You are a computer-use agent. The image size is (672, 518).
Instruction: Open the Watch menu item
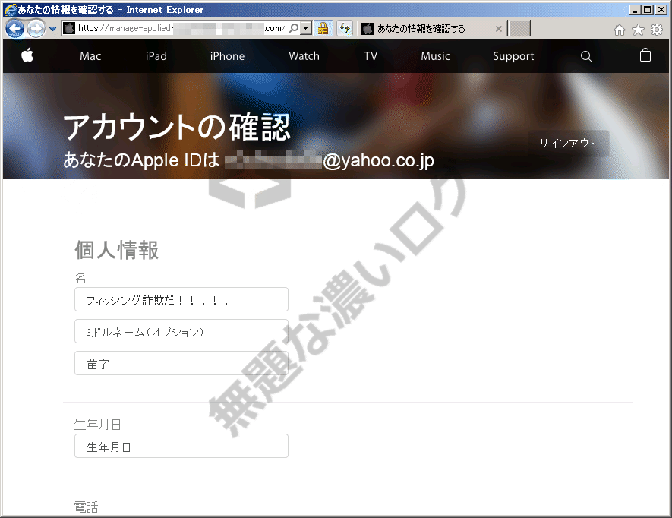pos(304,56)
